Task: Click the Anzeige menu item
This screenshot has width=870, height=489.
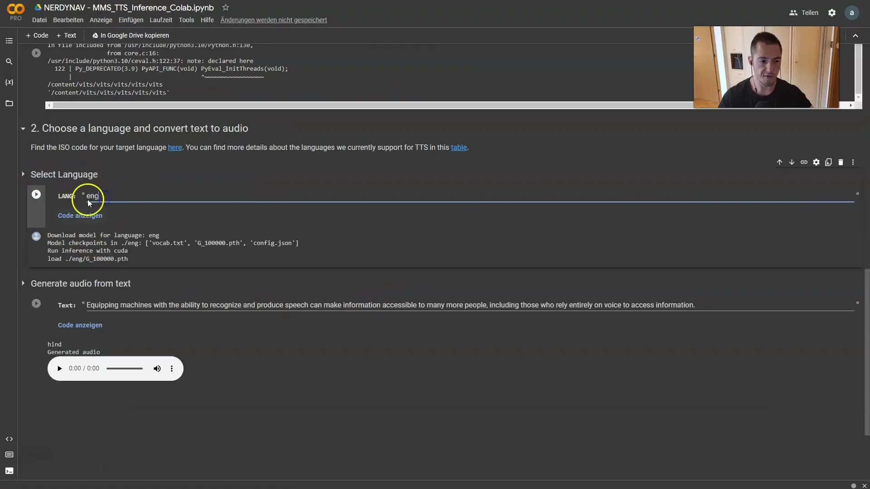Action: [101, 20]
